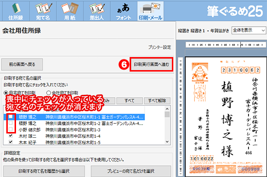Image resolution: width=267 pixels, height=177 pixels.
Task: Uncheck the box for 木村 雄二
Action: 11,136
